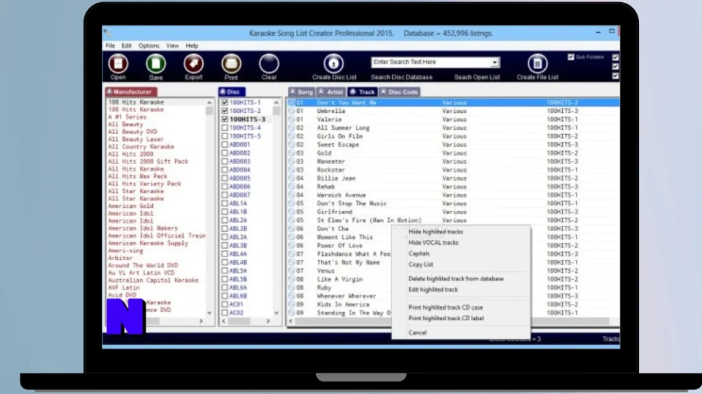
Task: Click the app icon in title bar
Action: pyautogui.click(x=106, y=33)
